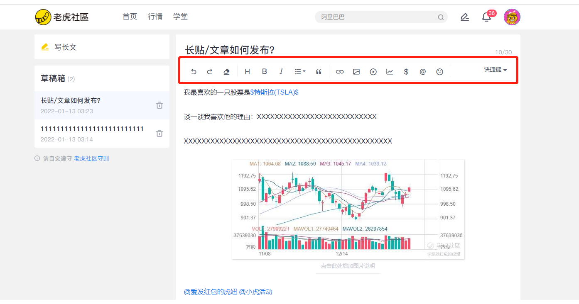Screen dimensions: 579x304
Task: Click the 谈一谈我喜欢他的理由 text line
Action: (280, 117)
